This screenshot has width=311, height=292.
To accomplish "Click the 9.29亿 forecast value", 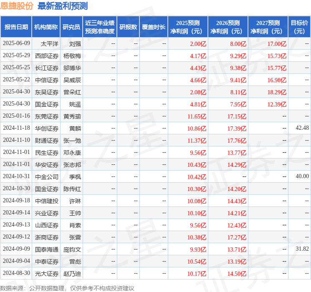I will click(x=238, y=56).
